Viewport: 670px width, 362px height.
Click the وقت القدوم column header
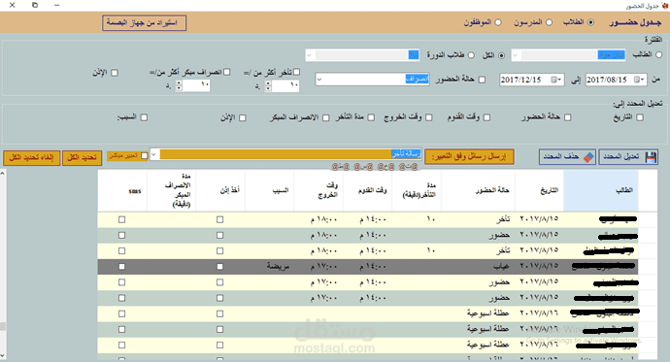(x=367, y=190)
